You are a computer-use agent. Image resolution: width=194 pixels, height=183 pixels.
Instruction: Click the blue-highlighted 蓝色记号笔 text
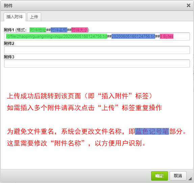[x=152, y=131]
